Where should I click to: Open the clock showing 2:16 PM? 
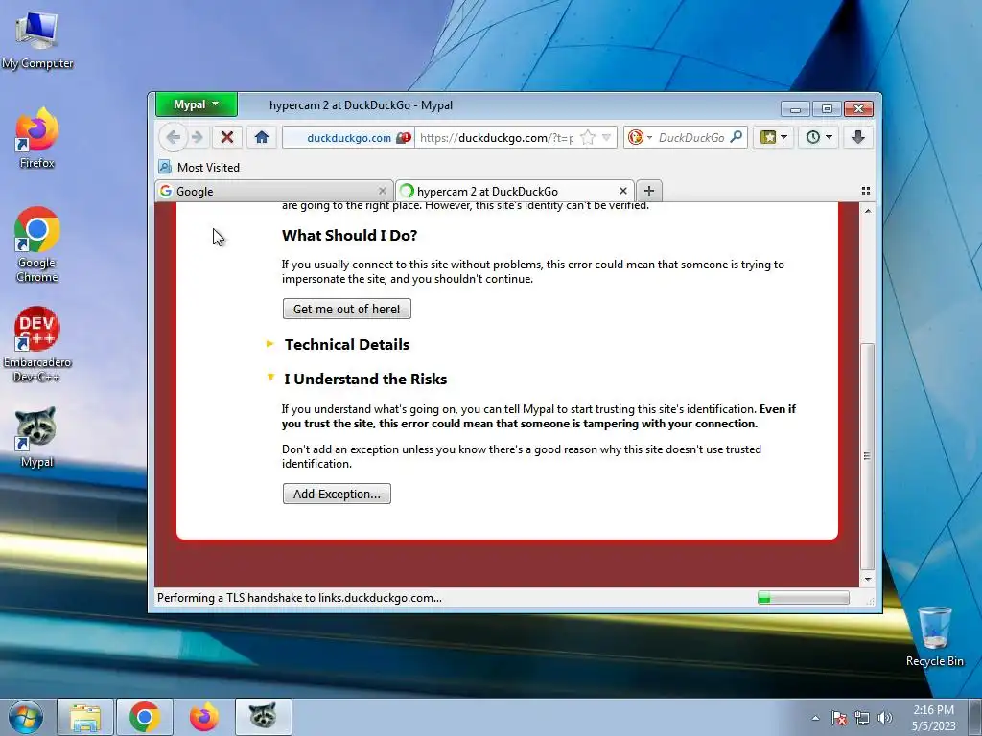[933, 718]
